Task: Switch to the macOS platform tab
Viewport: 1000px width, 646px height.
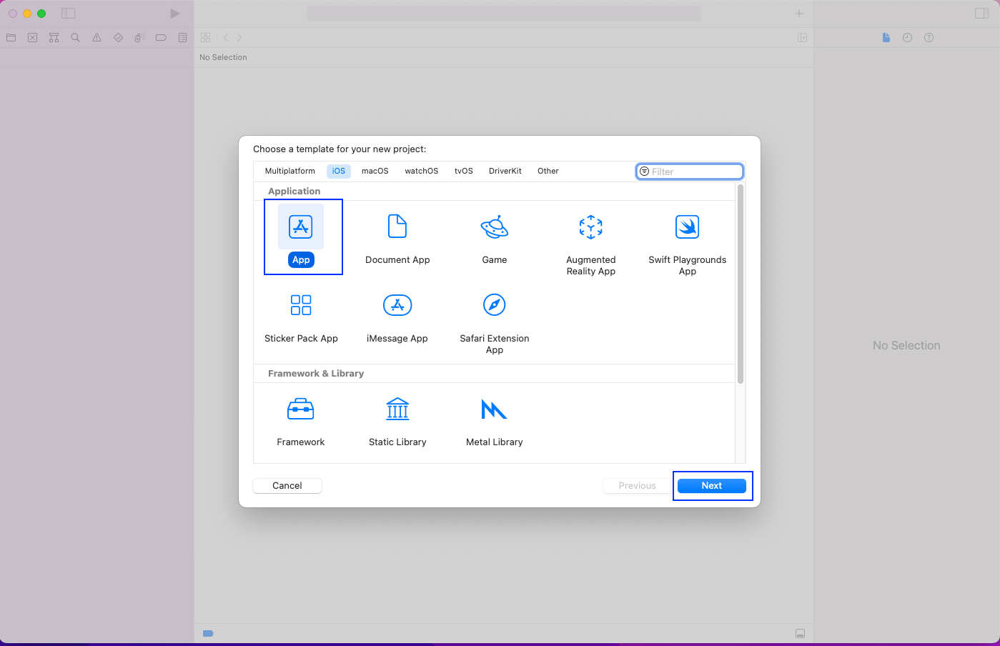Action: tap(375, 172)
